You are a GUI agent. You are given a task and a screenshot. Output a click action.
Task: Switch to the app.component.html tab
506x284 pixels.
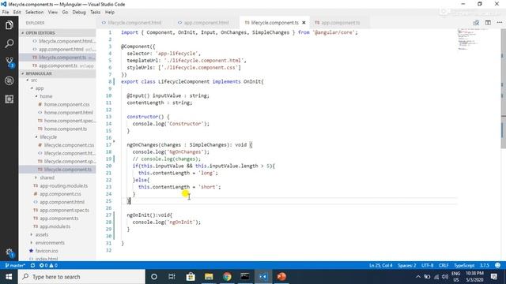[206, 23]
